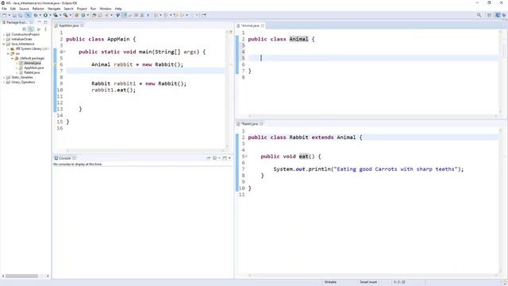The width and height of the screenshot is (508, 286).
Task: Click the Debug bug icon in toolbar
Action: [36, 15]
